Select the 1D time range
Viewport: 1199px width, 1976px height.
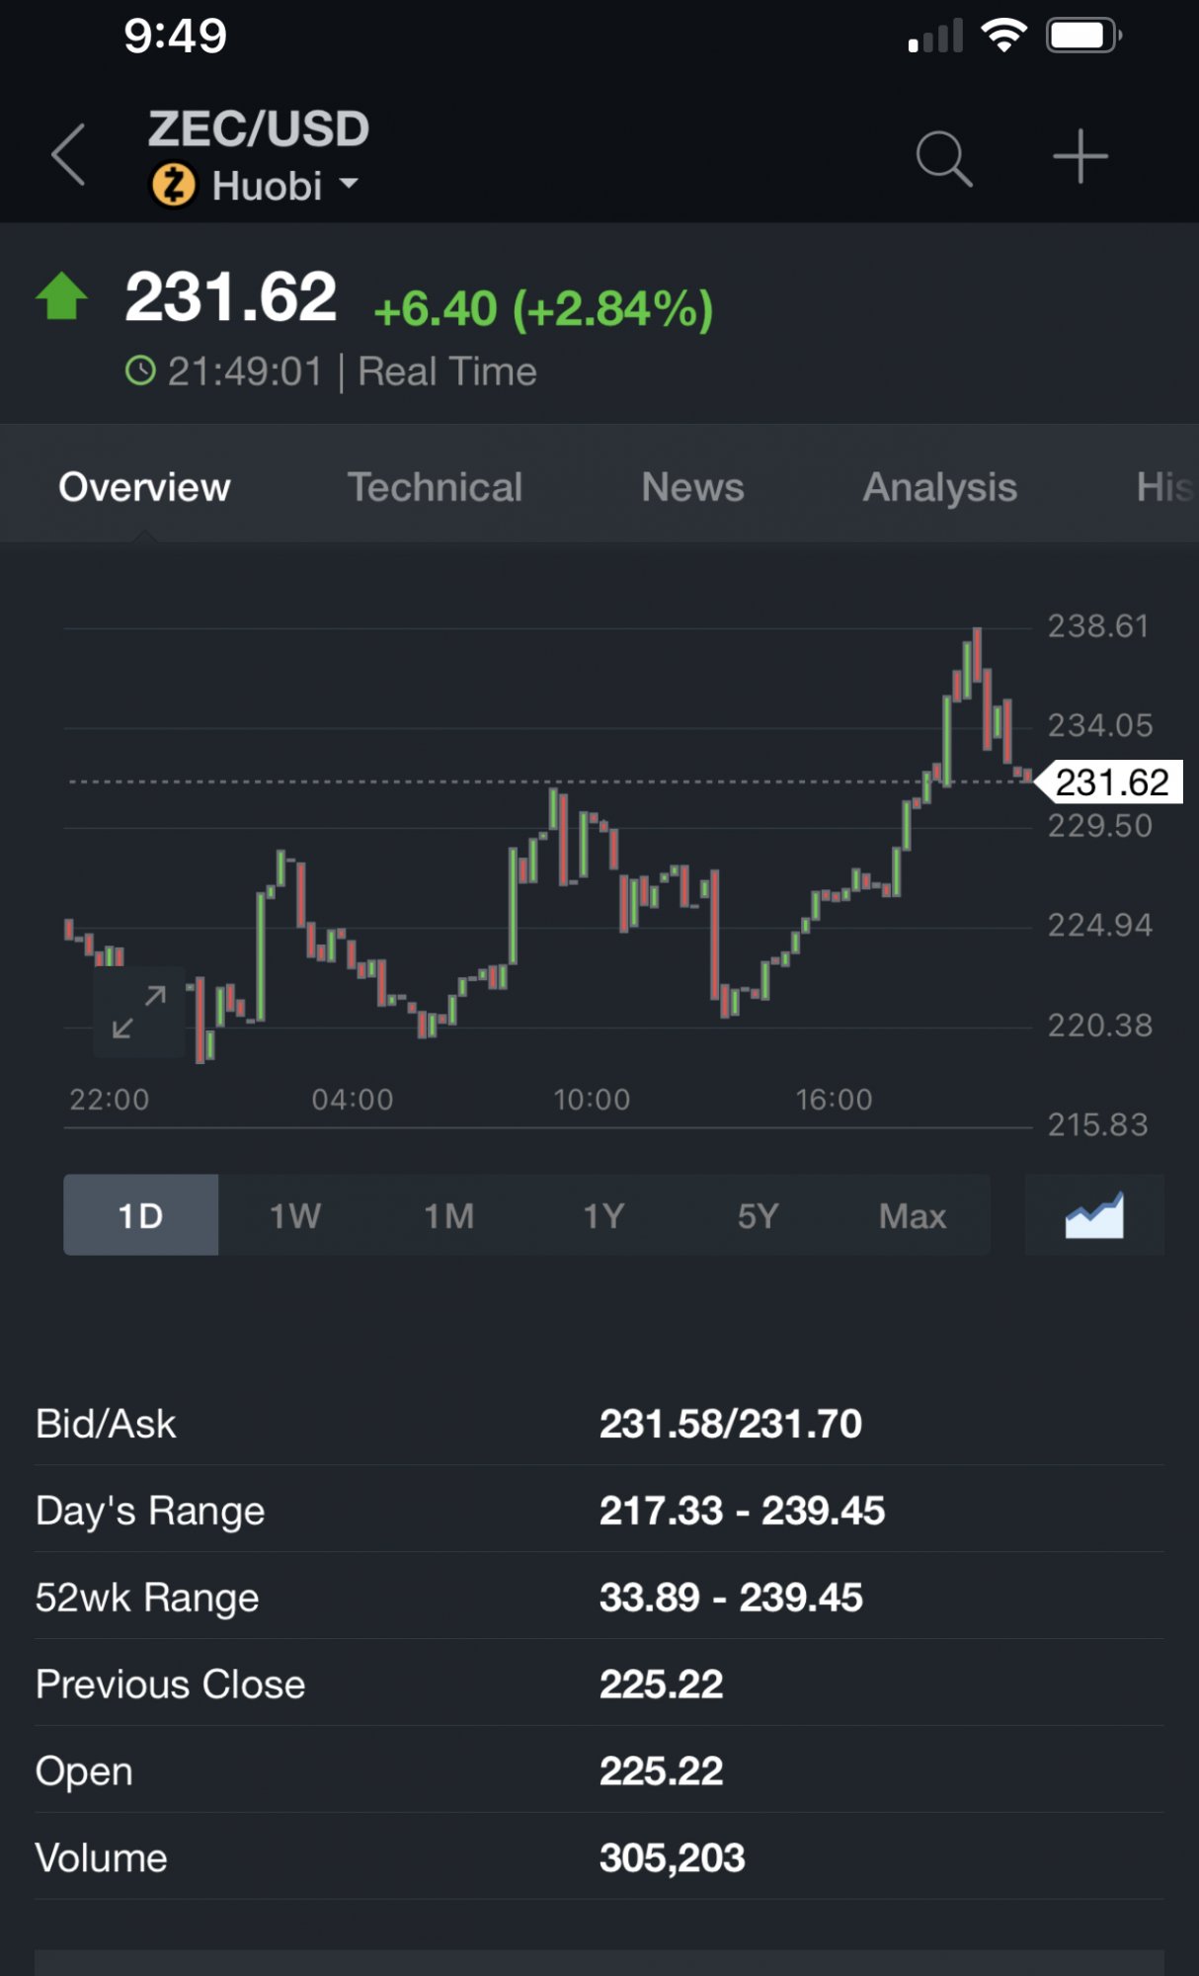[140, 1215]
